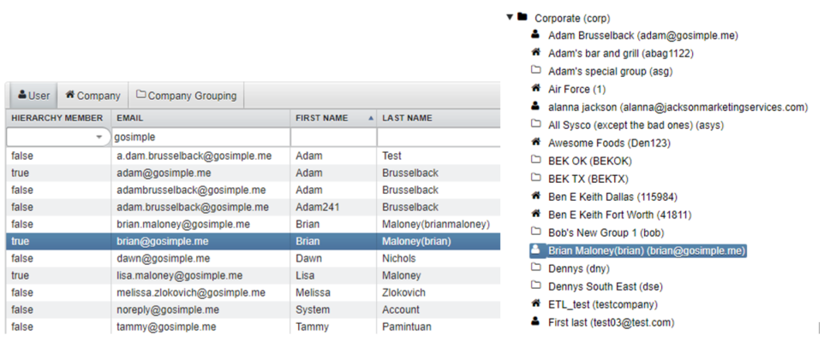
Task: Click house icon next to Adam's bar and grill
Action: pyautogui.click(x=535, y=52)
